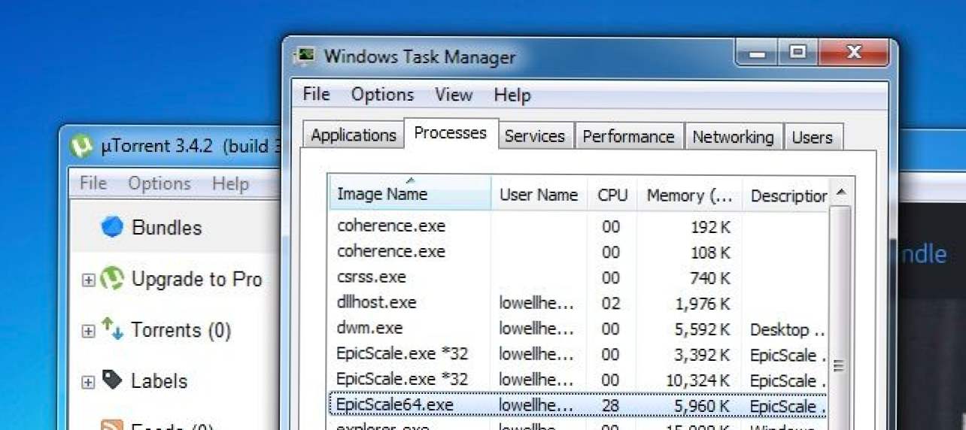Expand the Upgrade to Pro tree node
The width and height of the screenshot is (966, 430).
pyautogui.click(x=88, y=280)
